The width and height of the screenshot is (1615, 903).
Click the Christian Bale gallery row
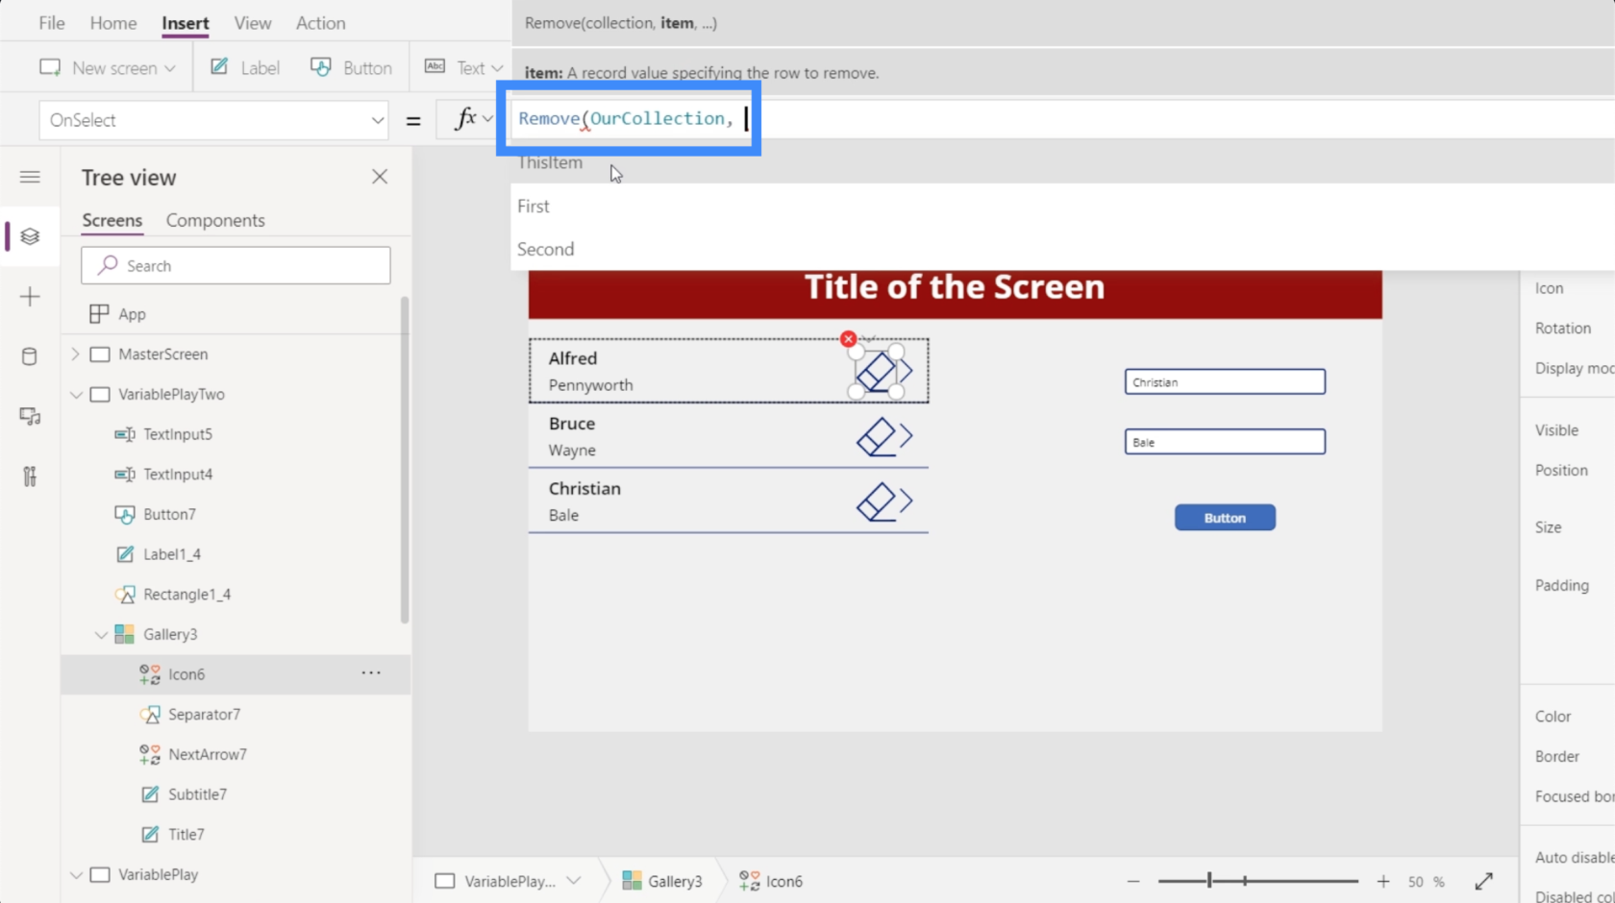click(729, 501)
